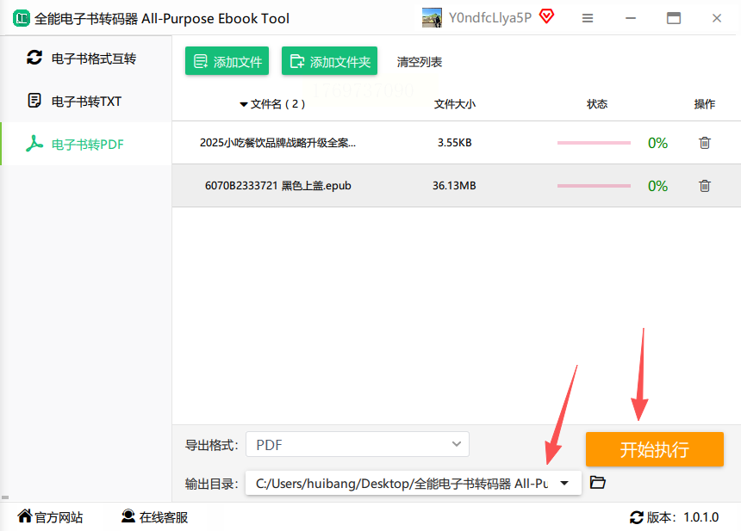Open 导出格式 PDF dropdown
The height and width of the screenshot is (531, 741).
358,444
